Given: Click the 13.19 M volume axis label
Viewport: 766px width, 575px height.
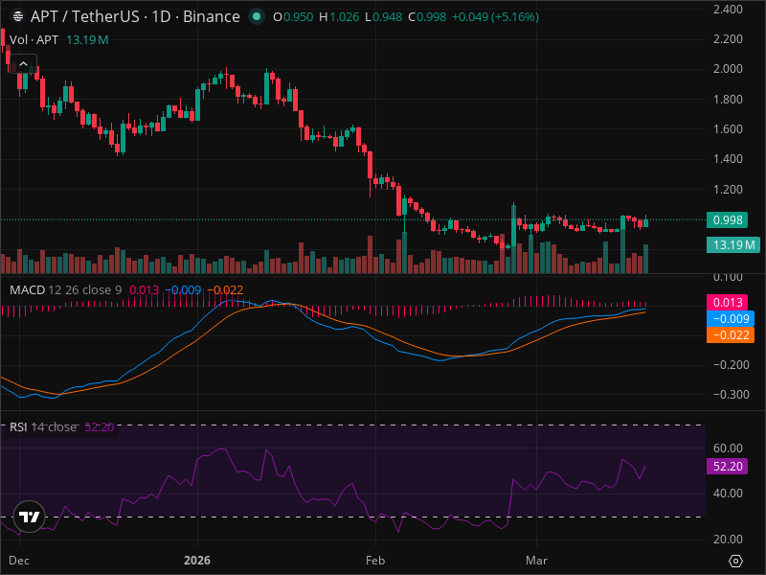Looking at the screenshot, I should (733, 244).
